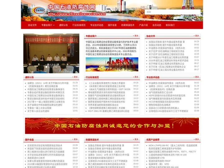Open 油气集输管道内防腐技术应用进展 article
Screen dimensions: 224x168
point(165,99)
